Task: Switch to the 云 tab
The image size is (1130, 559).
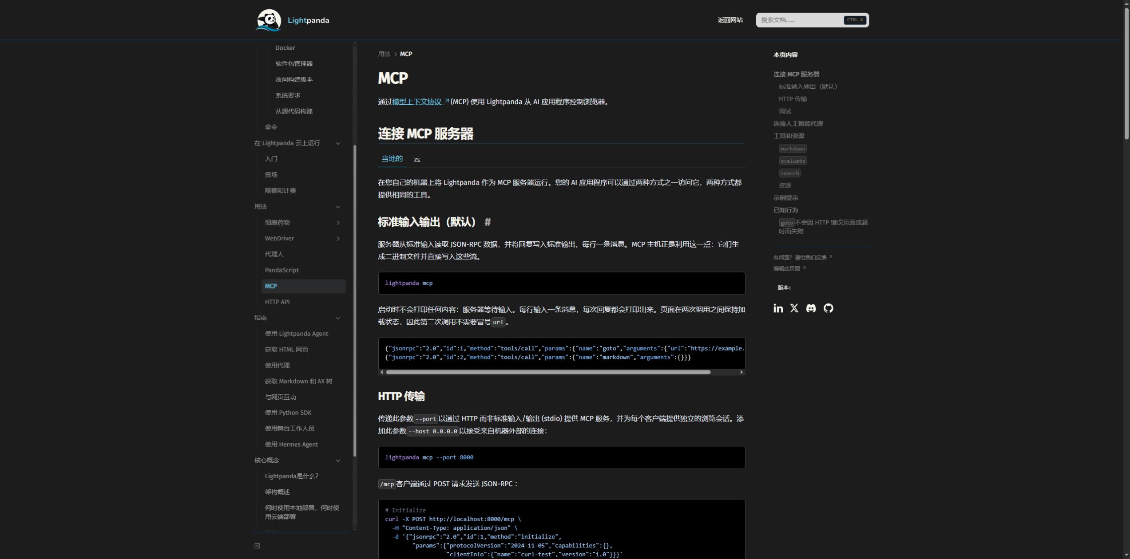Action: pos(416,159)
